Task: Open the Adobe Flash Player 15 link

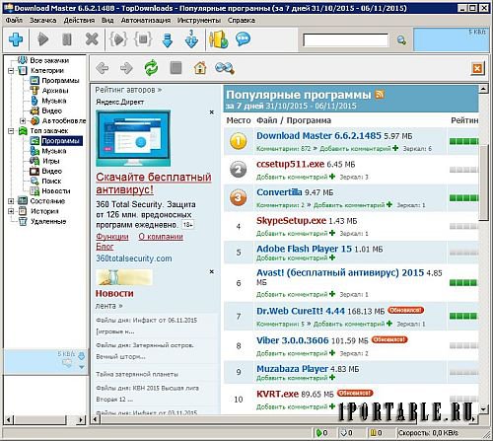Action: (x=304, y=249)
